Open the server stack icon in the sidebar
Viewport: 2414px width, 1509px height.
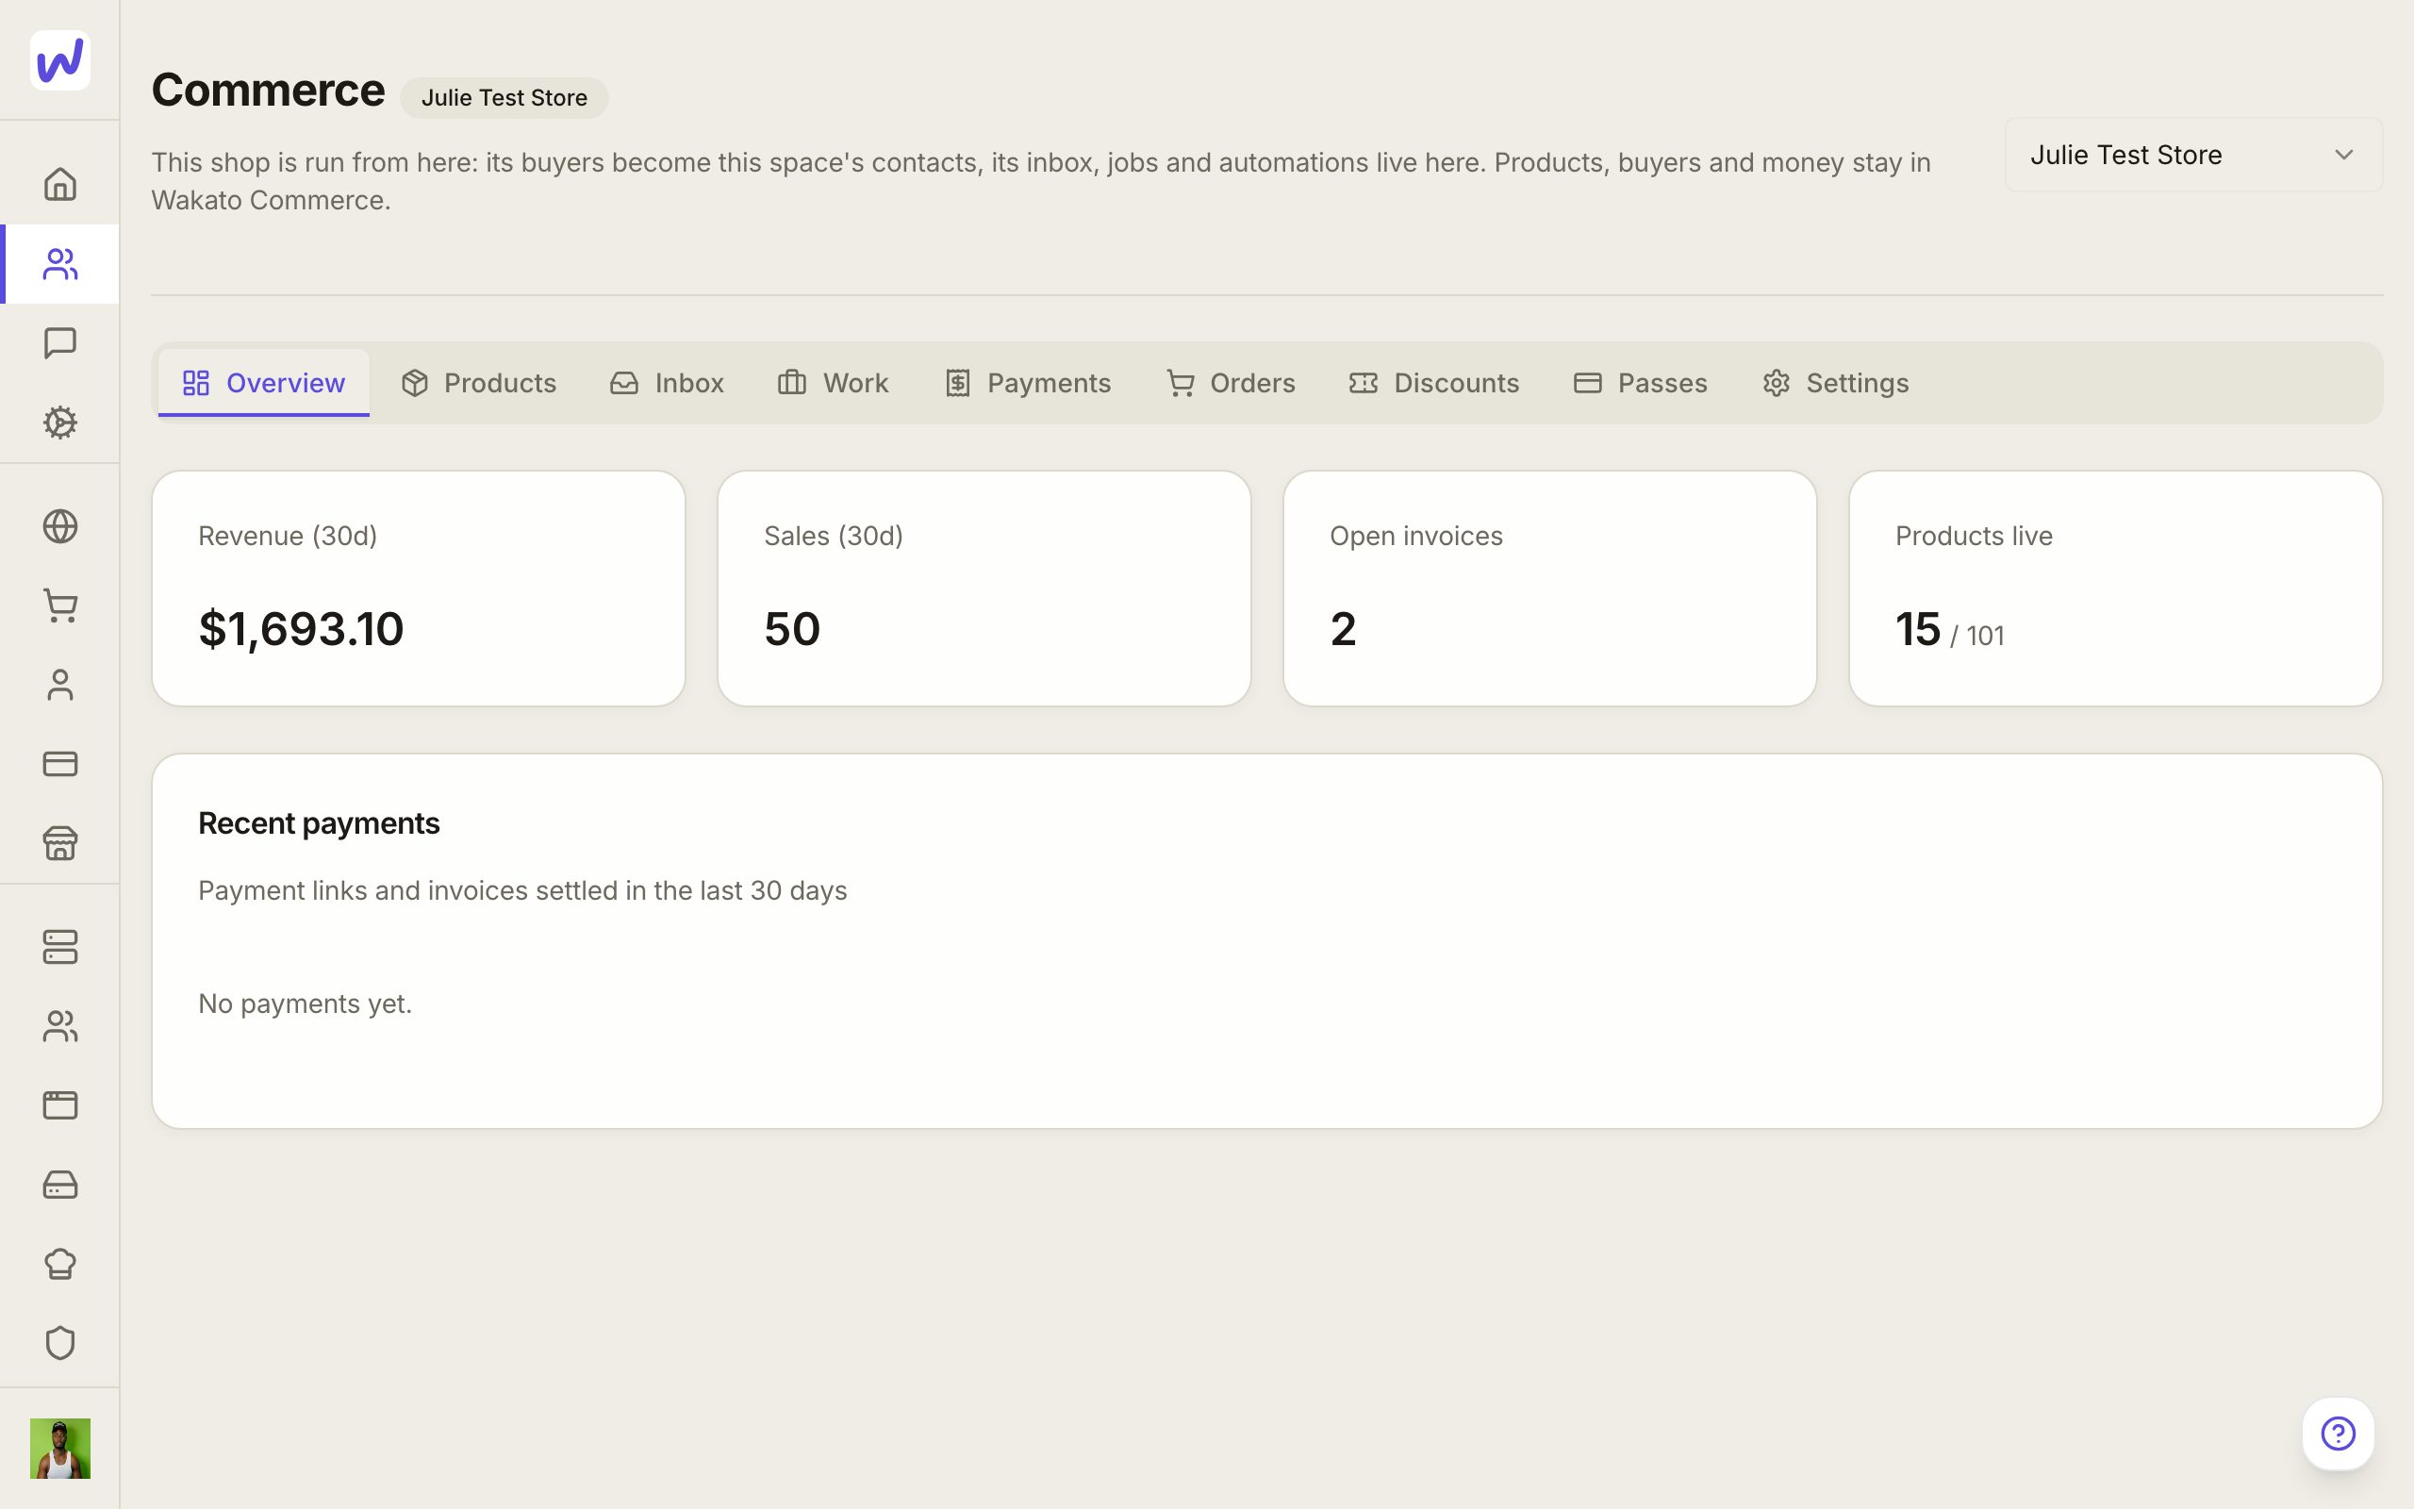tap(59, 947)
